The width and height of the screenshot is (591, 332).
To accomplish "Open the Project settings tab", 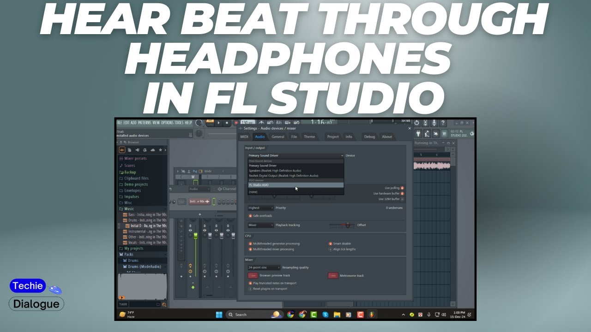I will (333, 136).
